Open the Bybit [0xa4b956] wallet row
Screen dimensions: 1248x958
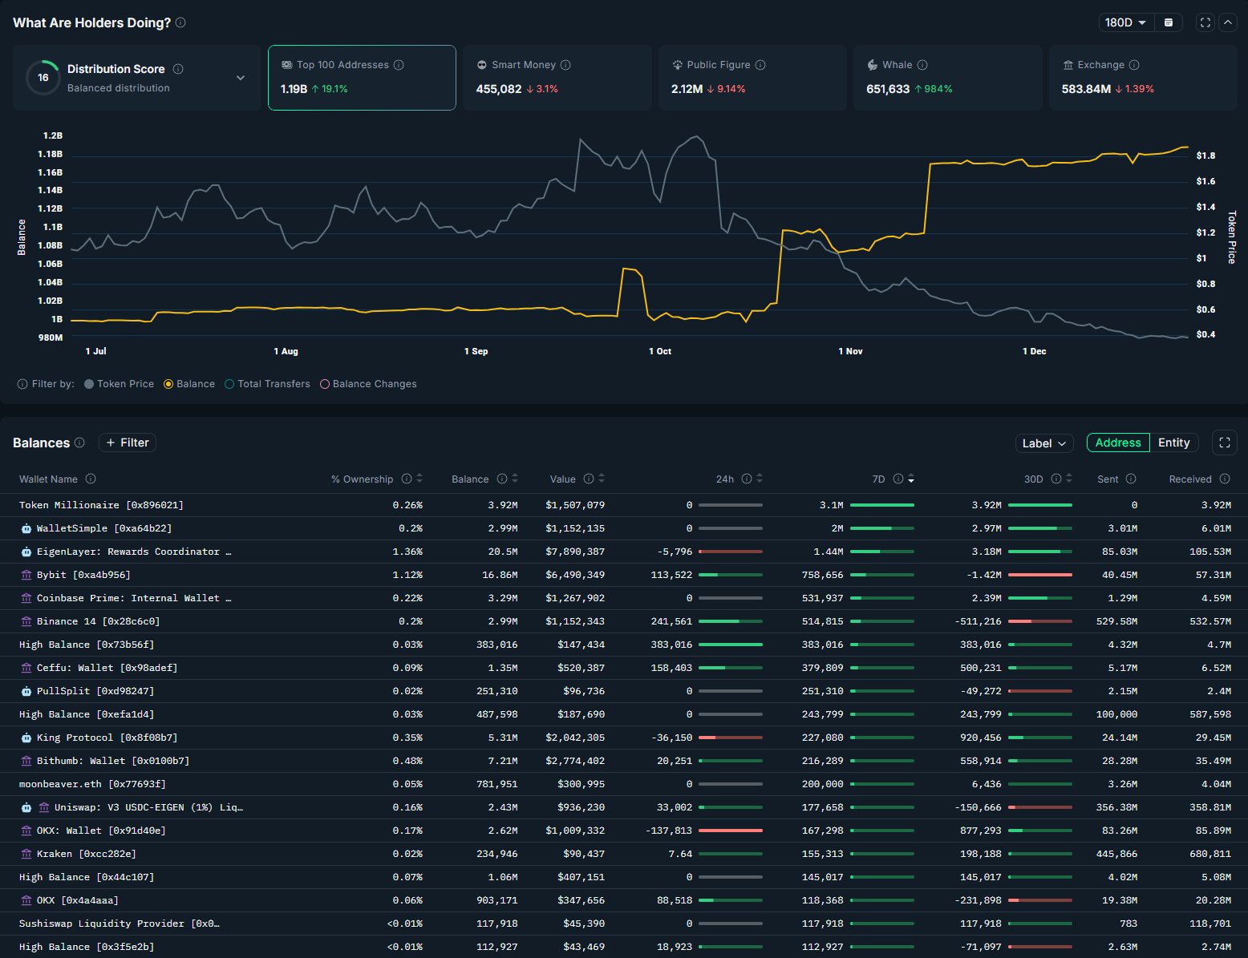(x=83, y=575)
